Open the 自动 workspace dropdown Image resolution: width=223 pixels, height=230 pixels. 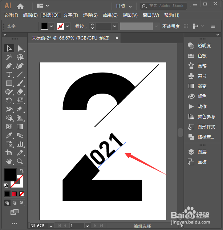point(124,6)
